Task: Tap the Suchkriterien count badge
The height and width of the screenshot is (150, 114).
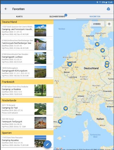Action: (x=66, y=15)
